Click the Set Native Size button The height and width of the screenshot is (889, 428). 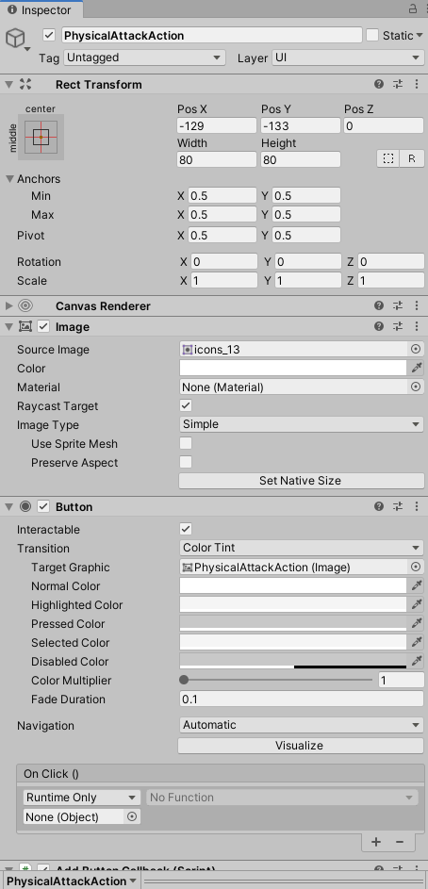click(301, 481)
